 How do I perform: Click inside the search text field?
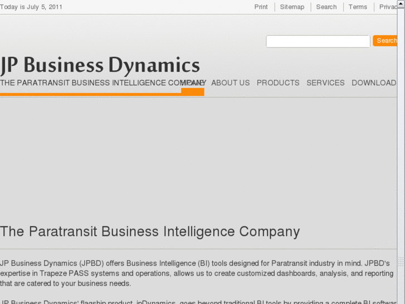pos(318,41)
